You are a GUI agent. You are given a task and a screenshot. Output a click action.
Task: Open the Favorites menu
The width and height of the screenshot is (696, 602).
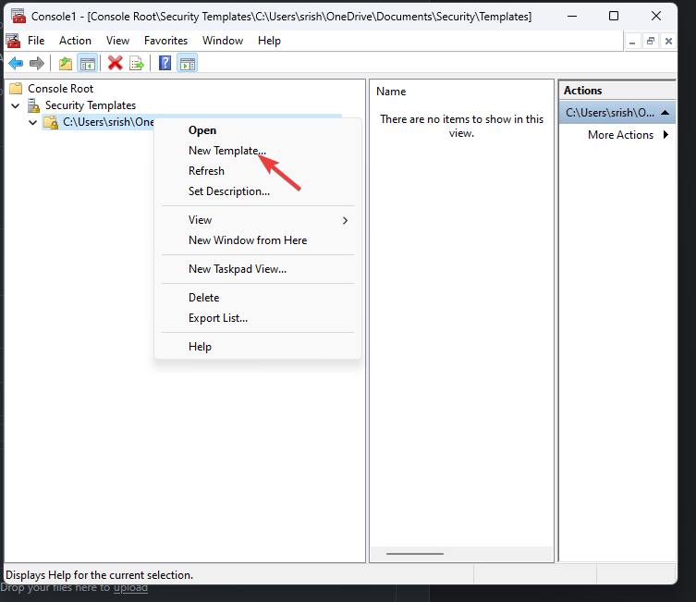click(165, 41)
